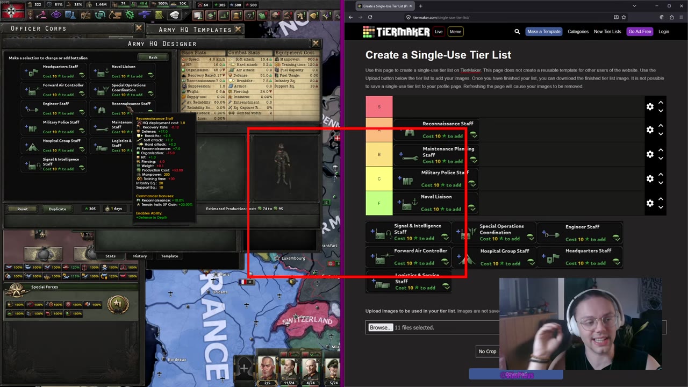This screenshot has width=688, height=387.
Task: Add the Military Police Staff battalion in the designer
Action: pos(53,127)
